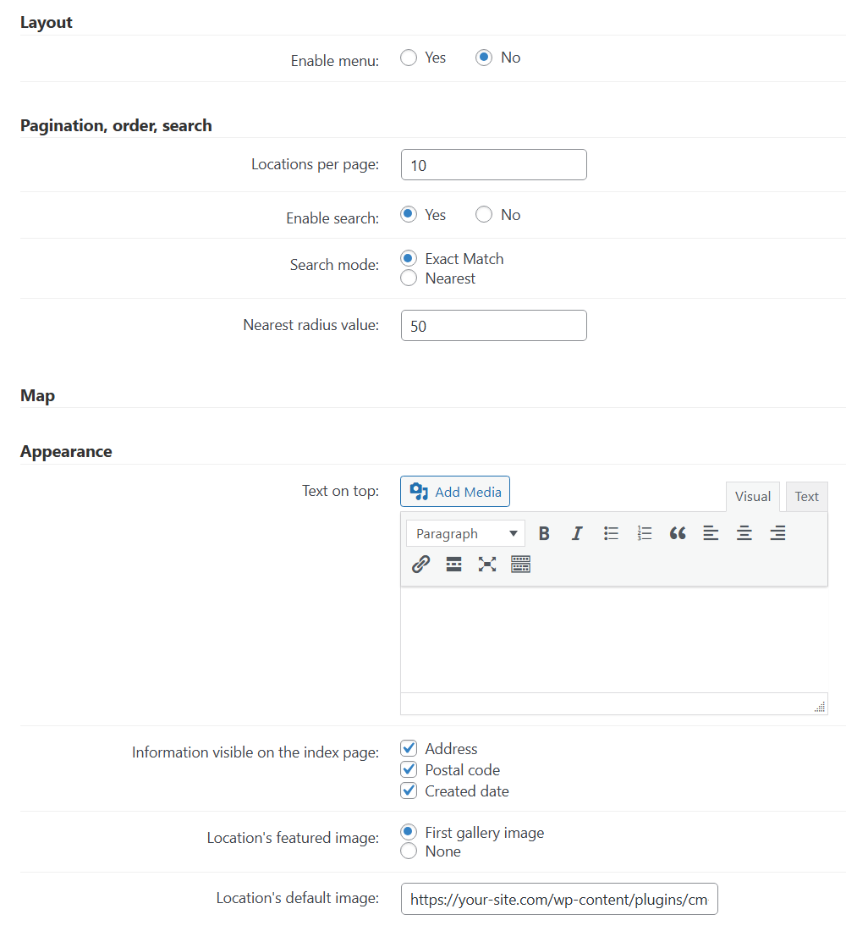Click the Add Media button
846x931 pixels.
click(x=455, y=492)
